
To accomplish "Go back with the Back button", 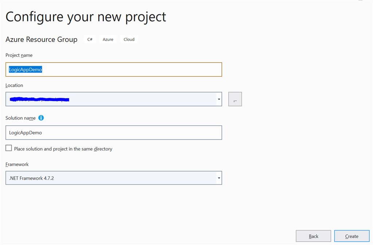I will [x=313, y=236].
